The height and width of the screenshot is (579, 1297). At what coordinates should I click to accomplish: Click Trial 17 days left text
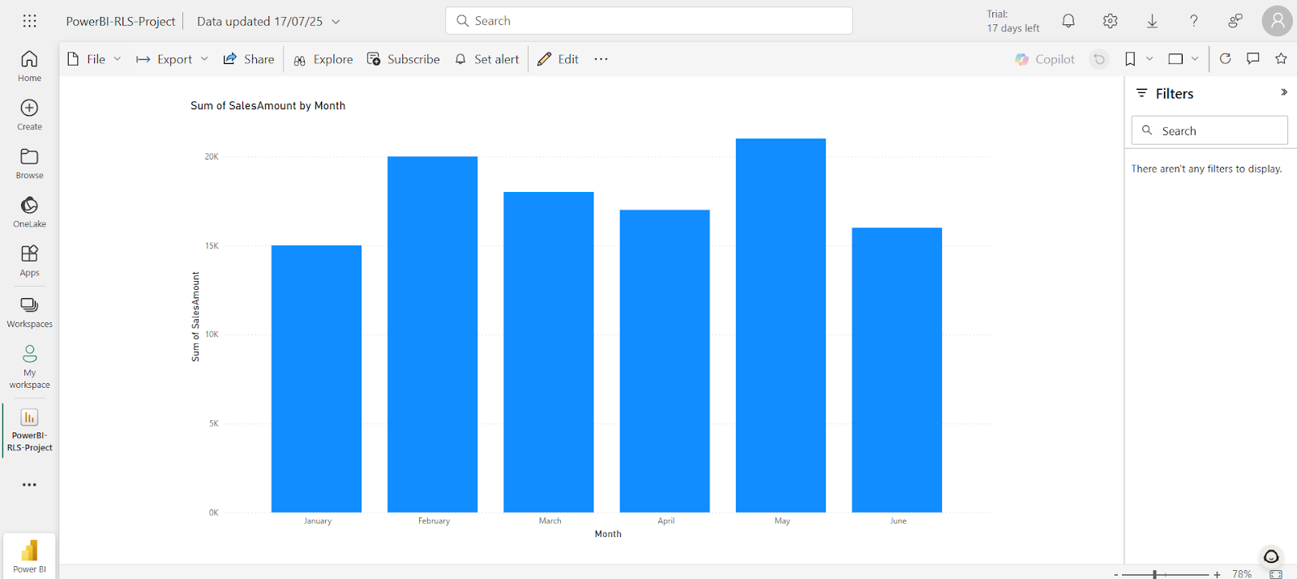pos(1012,21)
